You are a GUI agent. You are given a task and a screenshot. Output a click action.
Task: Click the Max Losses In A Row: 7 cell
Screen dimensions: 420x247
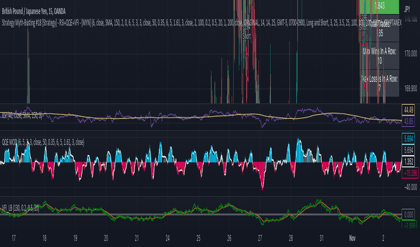coord(379,83)
